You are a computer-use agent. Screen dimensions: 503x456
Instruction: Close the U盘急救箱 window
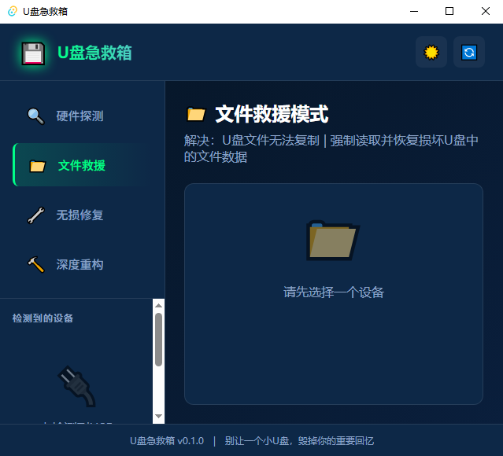(486, 11)
